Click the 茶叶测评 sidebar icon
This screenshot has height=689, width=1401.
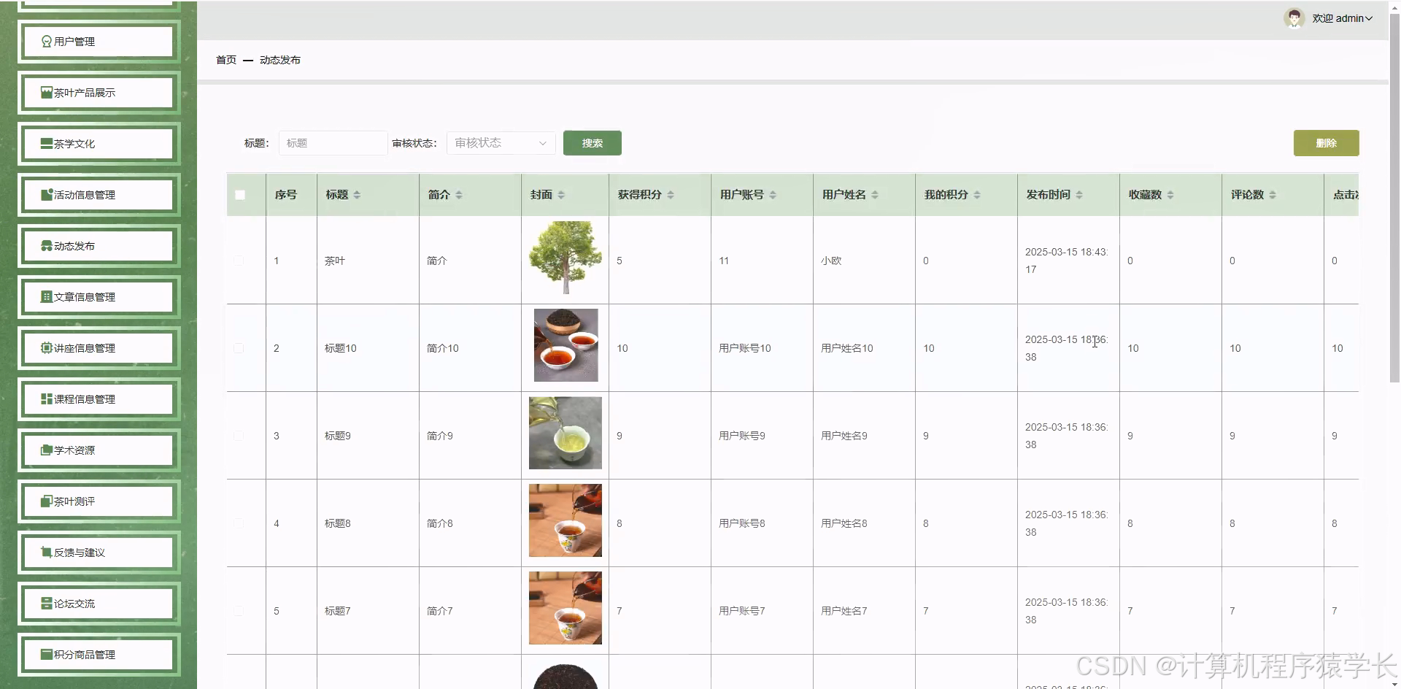[x=47, y=501]
